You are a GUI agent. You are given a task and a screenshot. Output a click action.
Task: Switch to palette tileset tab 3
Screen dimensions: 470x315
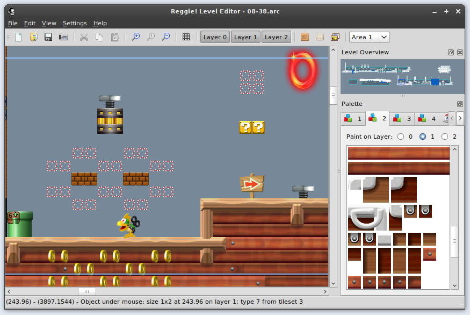click(x=402, y=118)
